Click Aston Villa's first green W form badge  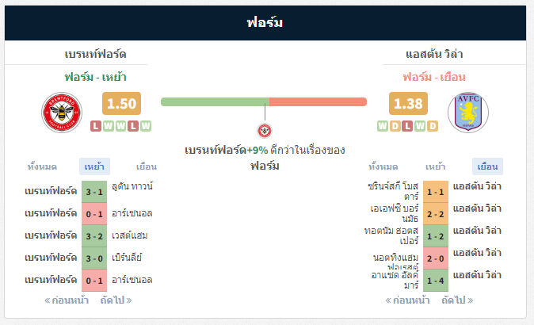tap(383, 126)
